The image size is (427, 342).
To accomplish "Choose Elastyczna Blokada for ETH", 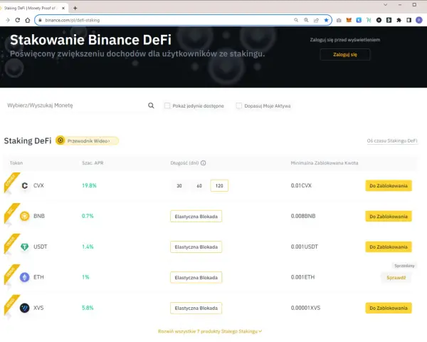I will (x=196, y=277).
